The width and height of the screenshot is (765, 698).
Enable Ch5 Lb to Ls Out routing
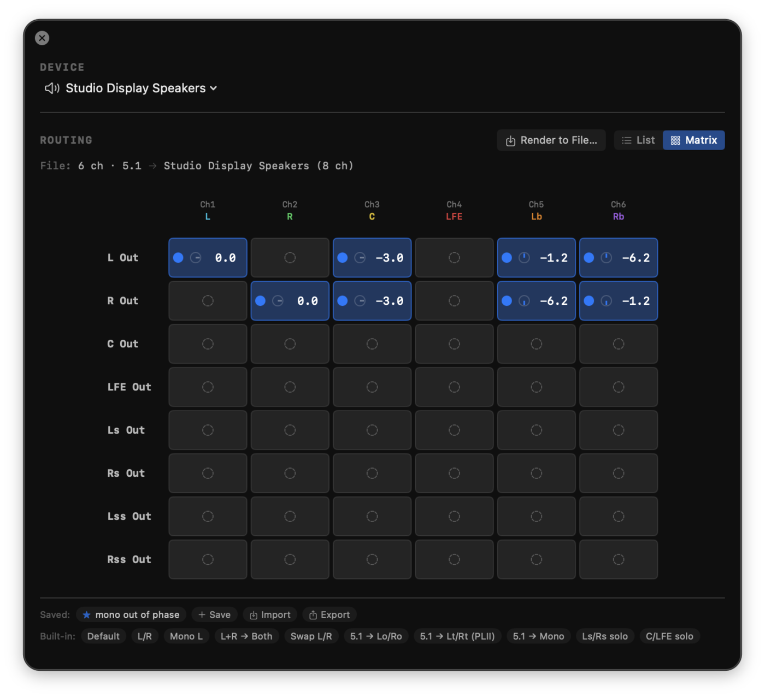pos(537,430)
